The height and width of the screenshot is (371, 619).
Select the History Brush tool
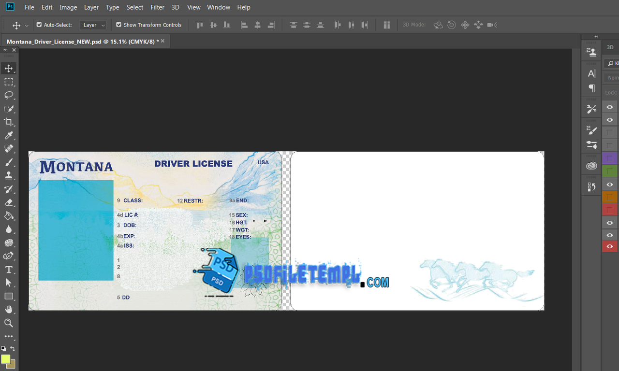tap(9, 189)
